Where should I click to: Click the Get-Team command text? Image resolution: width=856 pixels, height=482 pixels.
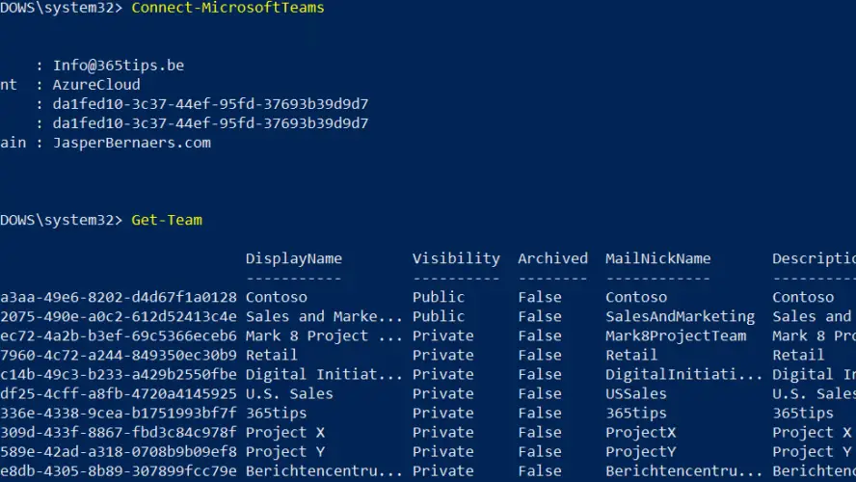tap(167, 220)
